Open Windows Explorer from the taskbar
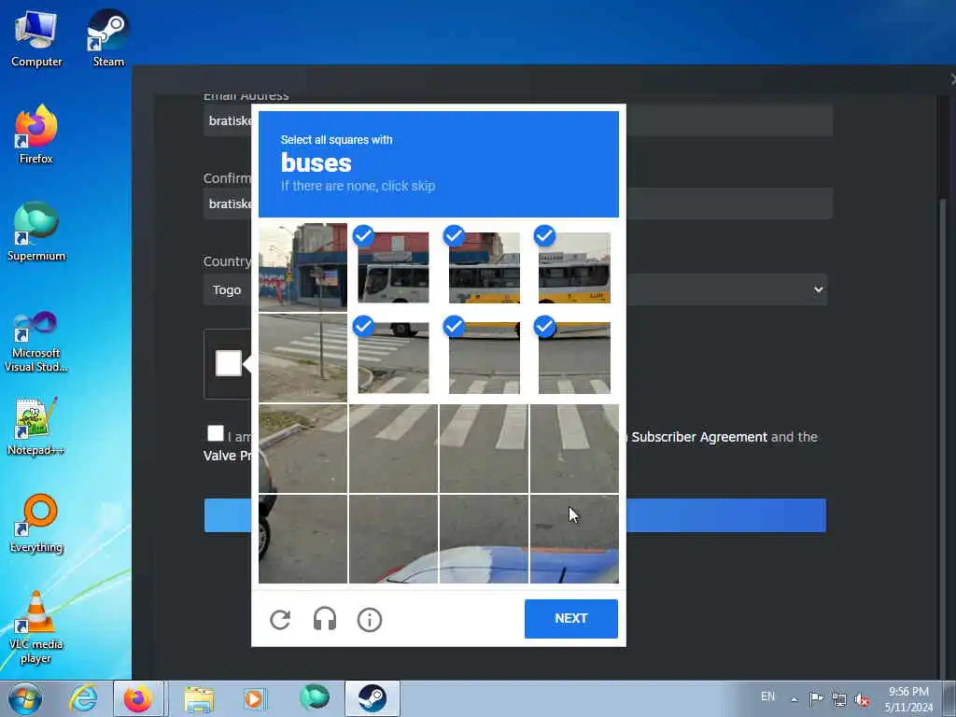 (199, 698)
